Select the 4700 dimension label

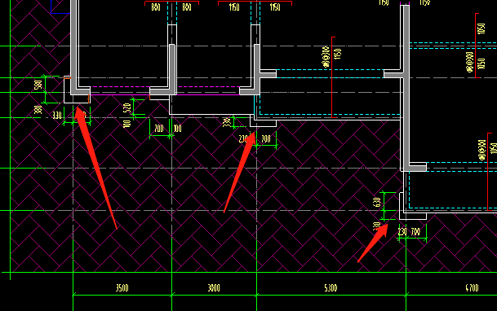[472, 288]
